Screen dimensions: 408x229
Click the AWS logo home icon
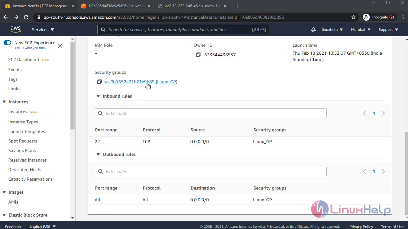tap(15, 30)
